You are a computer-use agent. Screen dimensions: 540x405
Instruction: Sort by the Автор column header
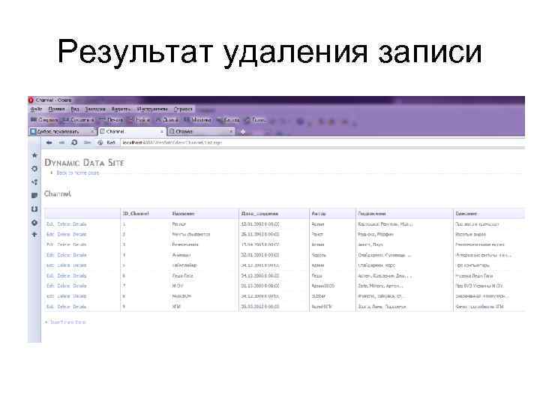click(319, 214)
